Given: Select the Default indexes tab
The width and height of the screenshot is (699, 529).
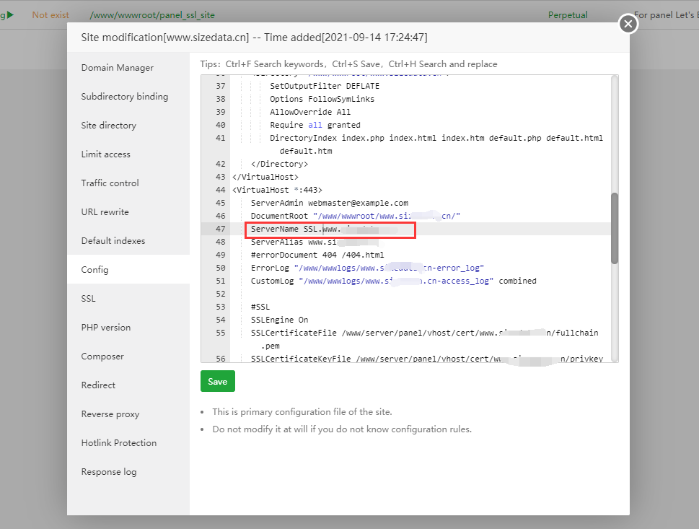Looking at the screenshot, I should 113,241.
